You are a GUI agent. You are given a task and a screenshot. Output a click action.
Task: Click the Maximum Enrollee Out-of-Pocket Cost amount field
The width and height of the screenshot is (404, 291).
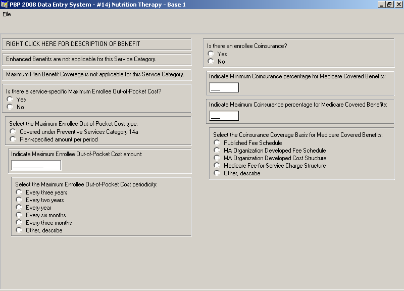36,165
